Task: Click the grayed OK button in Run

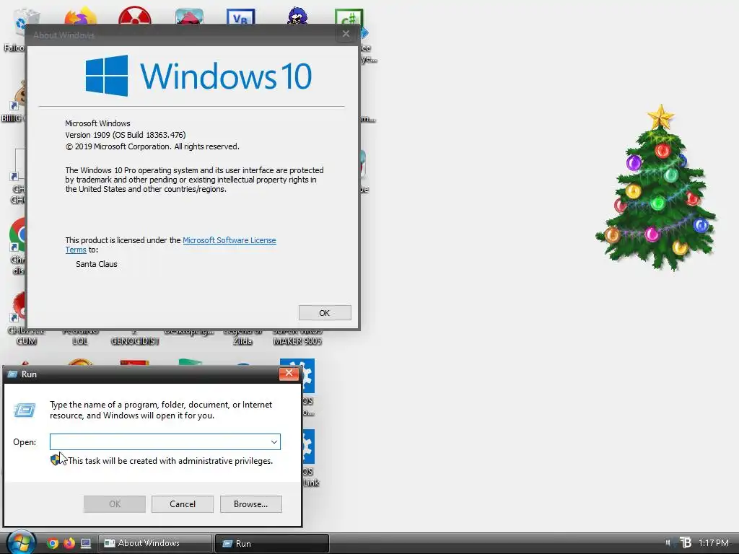Action: coord(115,504)
